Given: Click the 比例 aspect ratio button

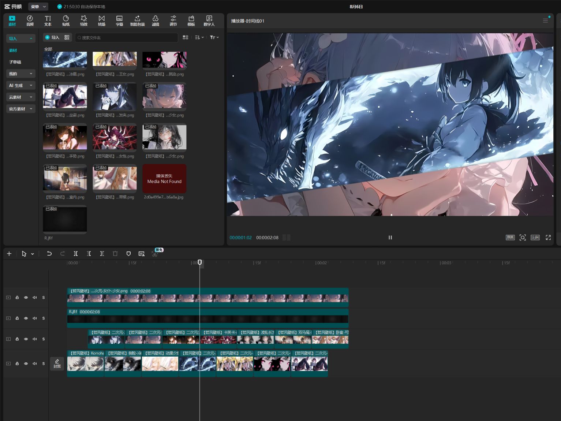Looking at the screenshot, I should [x=535, y=238].
